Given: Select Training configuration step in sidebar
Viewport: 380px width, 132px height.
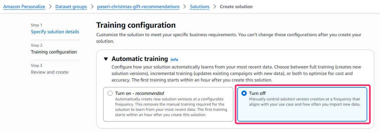Looking at the screenshot, I should click(x=54, y=52).
